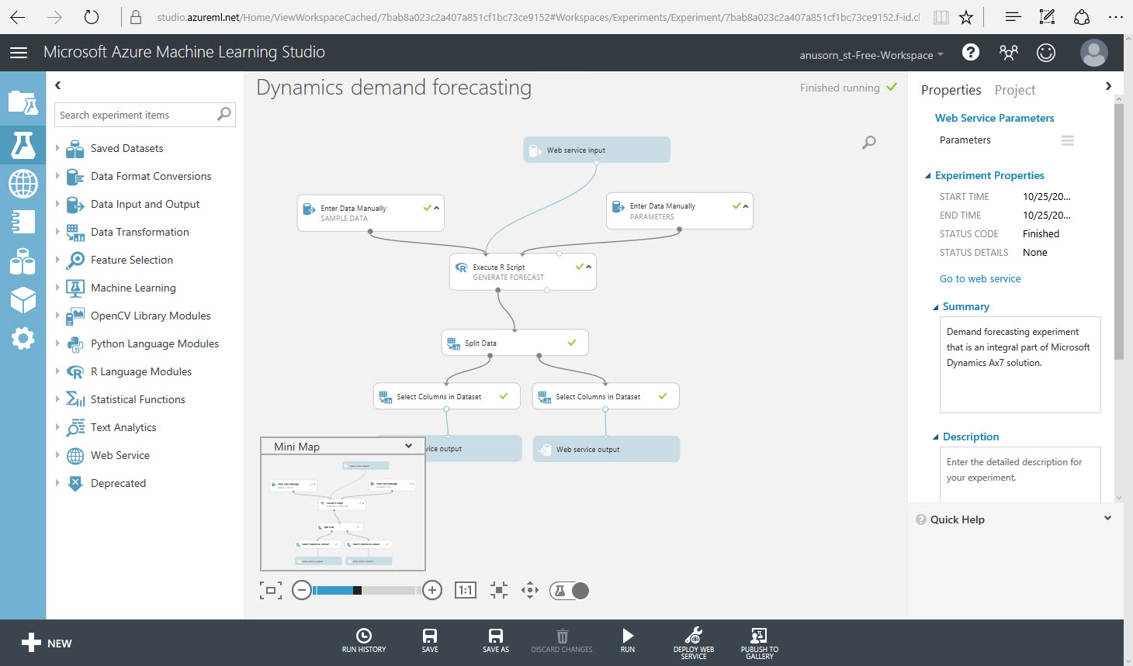Click the auto-layout arrows icon
Image resolution: width=1133 pixels, height=666 pixels.
click(x=499, y=590)
